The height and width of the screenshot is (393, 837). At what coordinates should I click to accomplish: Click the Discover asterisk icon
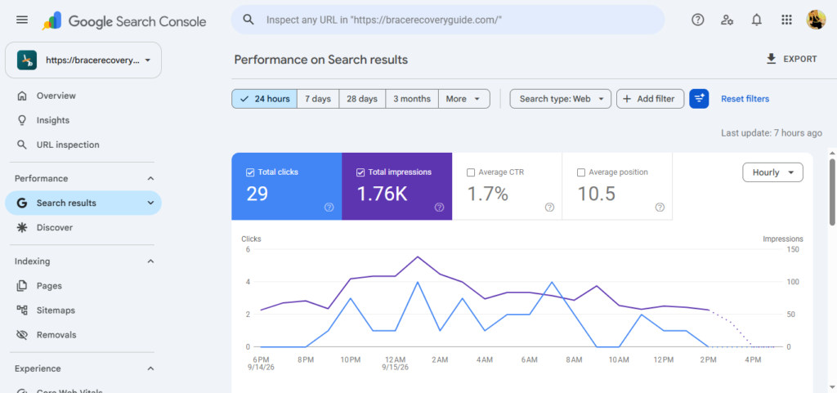(x=22, y=228)
